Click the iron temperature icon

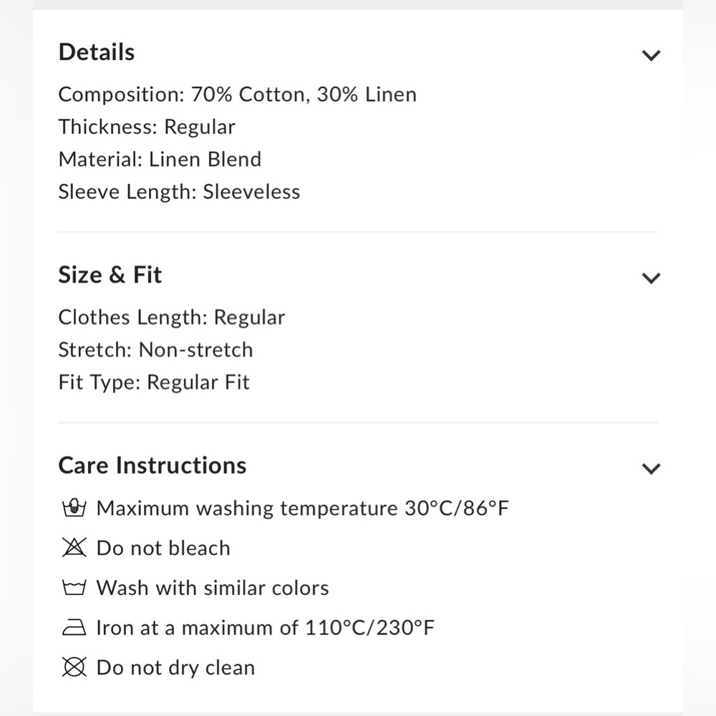pyautogui.click(x=74, y=627)
